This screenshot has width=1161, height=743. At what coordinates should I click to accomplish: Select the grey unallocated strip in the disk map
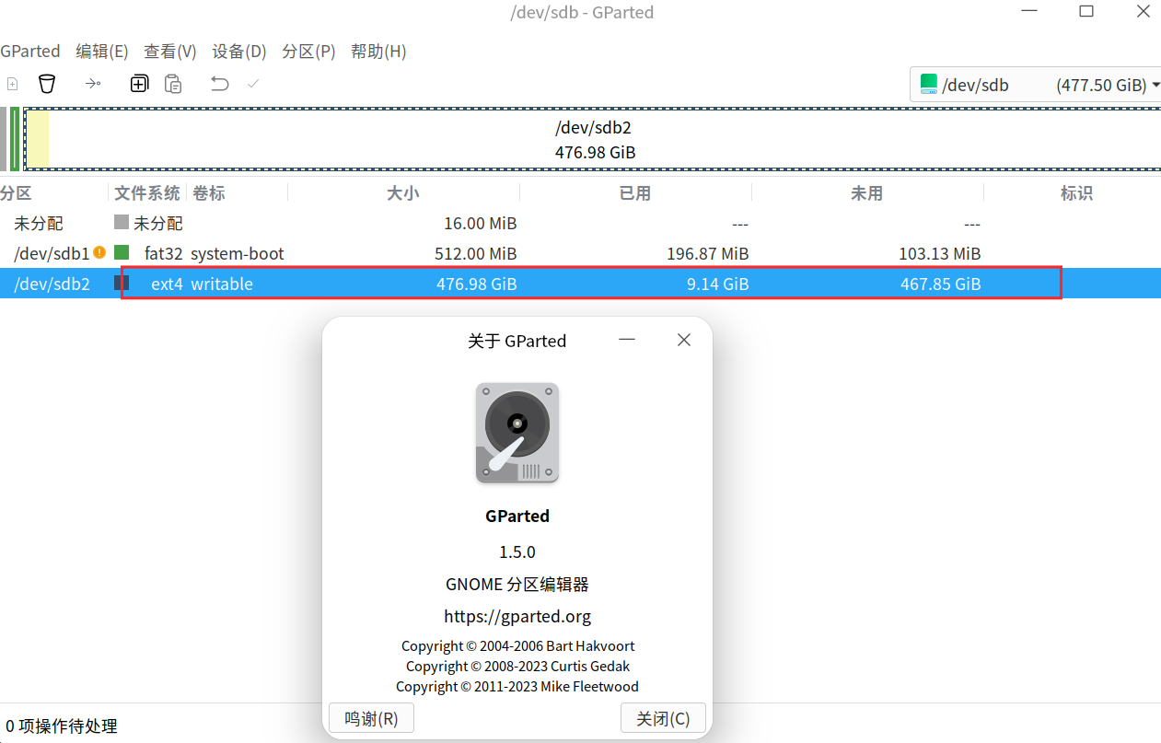[3, 139]
